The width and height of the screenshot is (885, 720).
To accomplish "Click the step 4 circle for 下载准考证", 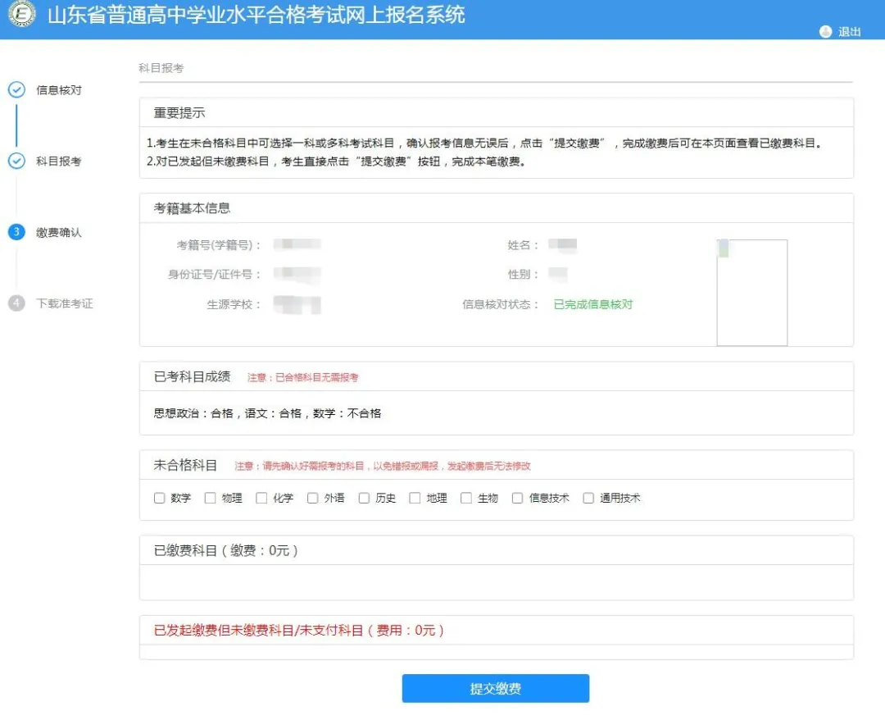I will click(16, 303).
